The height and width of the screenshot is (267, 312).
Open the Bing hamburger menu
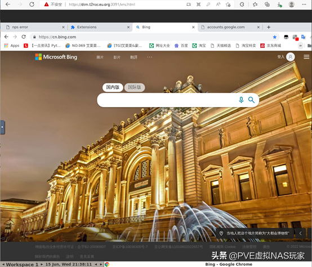pos(306,57)
